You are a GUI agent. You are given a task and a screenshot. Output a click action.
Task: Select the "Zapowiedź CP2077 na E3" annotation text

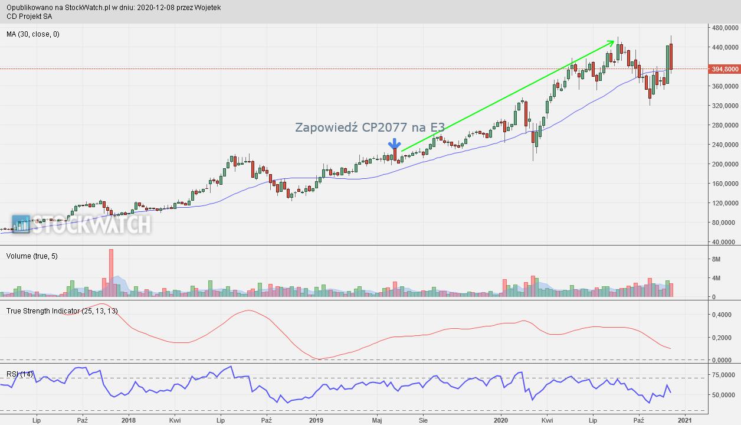pyautogui.click(x=370, y=127)
